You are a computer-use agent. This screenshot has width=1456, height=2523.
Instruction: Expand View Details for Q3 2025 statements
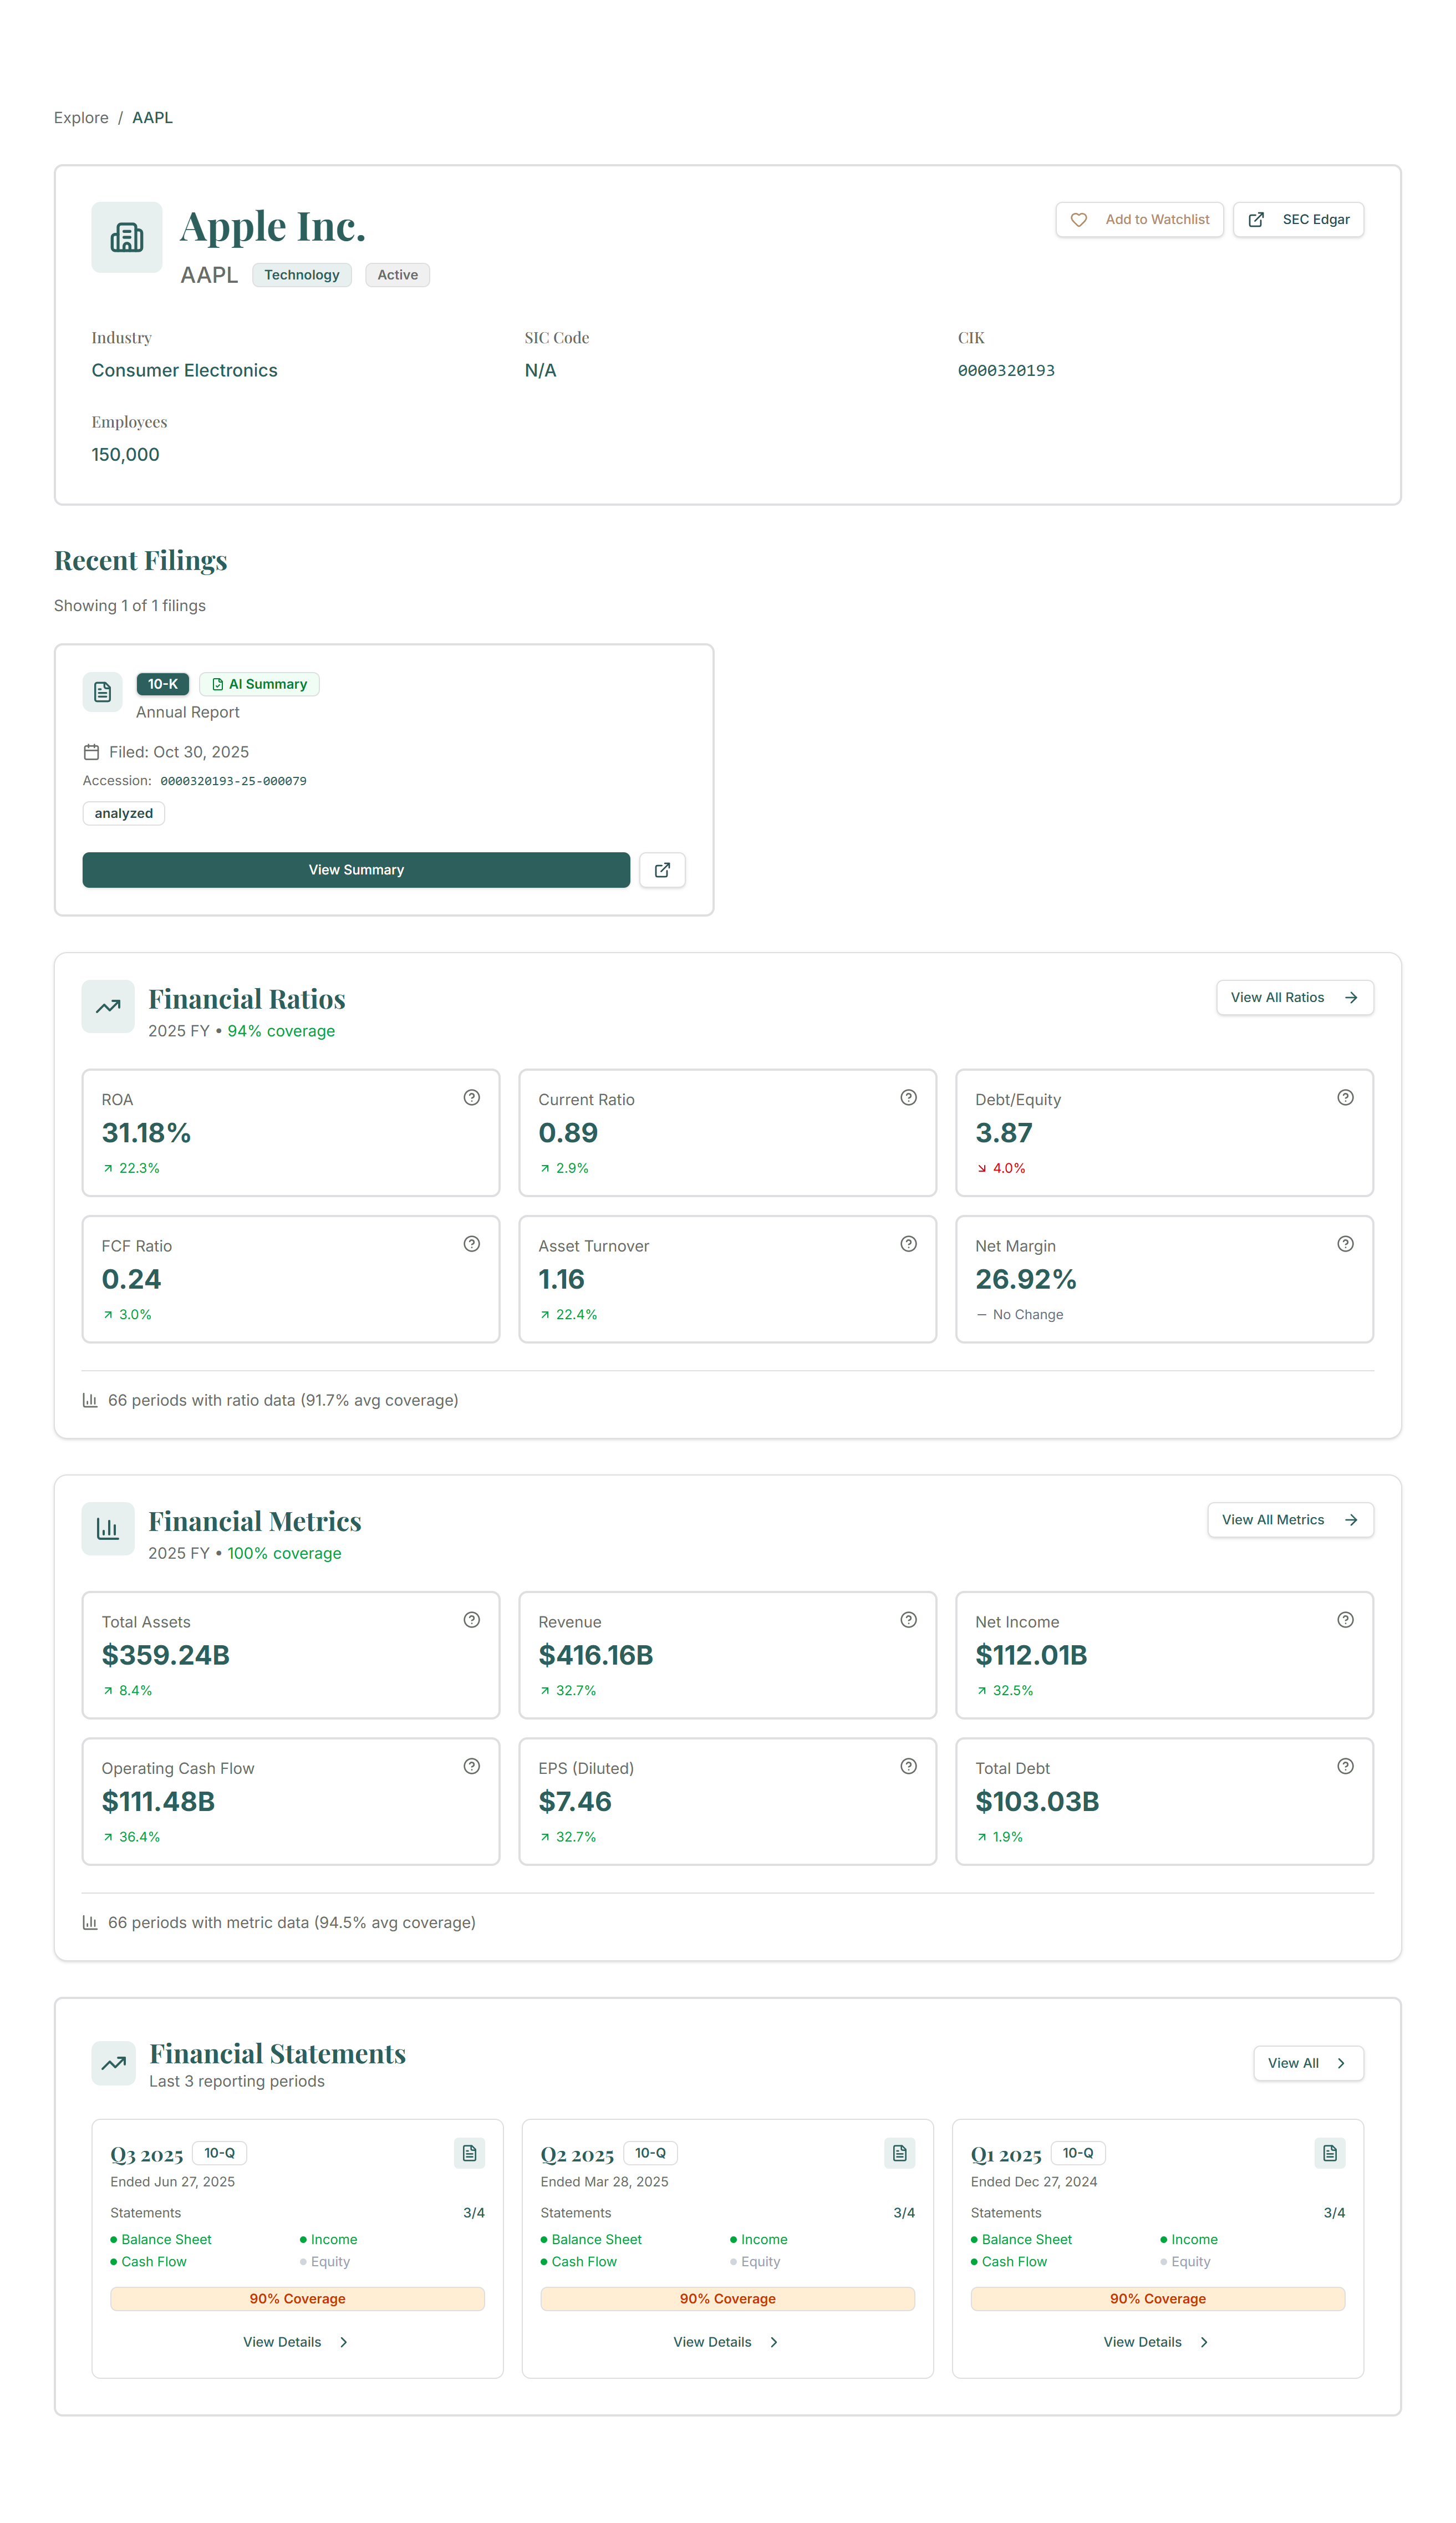point(296,2342)
